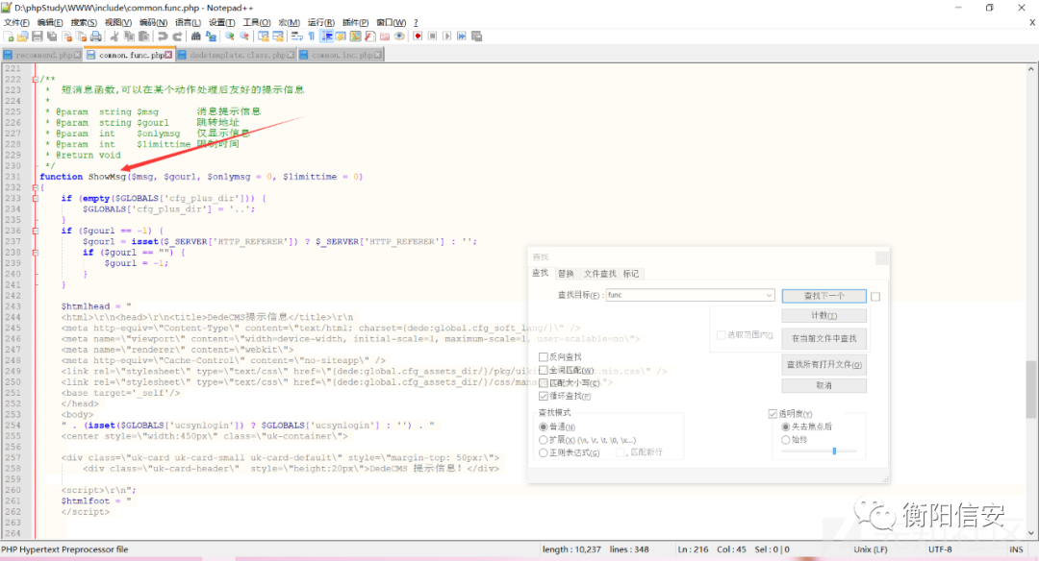Viewport: 1039px width, 561px height.
Task: Open the 查找目标 dropdown arrow
Action: point(769,295)
